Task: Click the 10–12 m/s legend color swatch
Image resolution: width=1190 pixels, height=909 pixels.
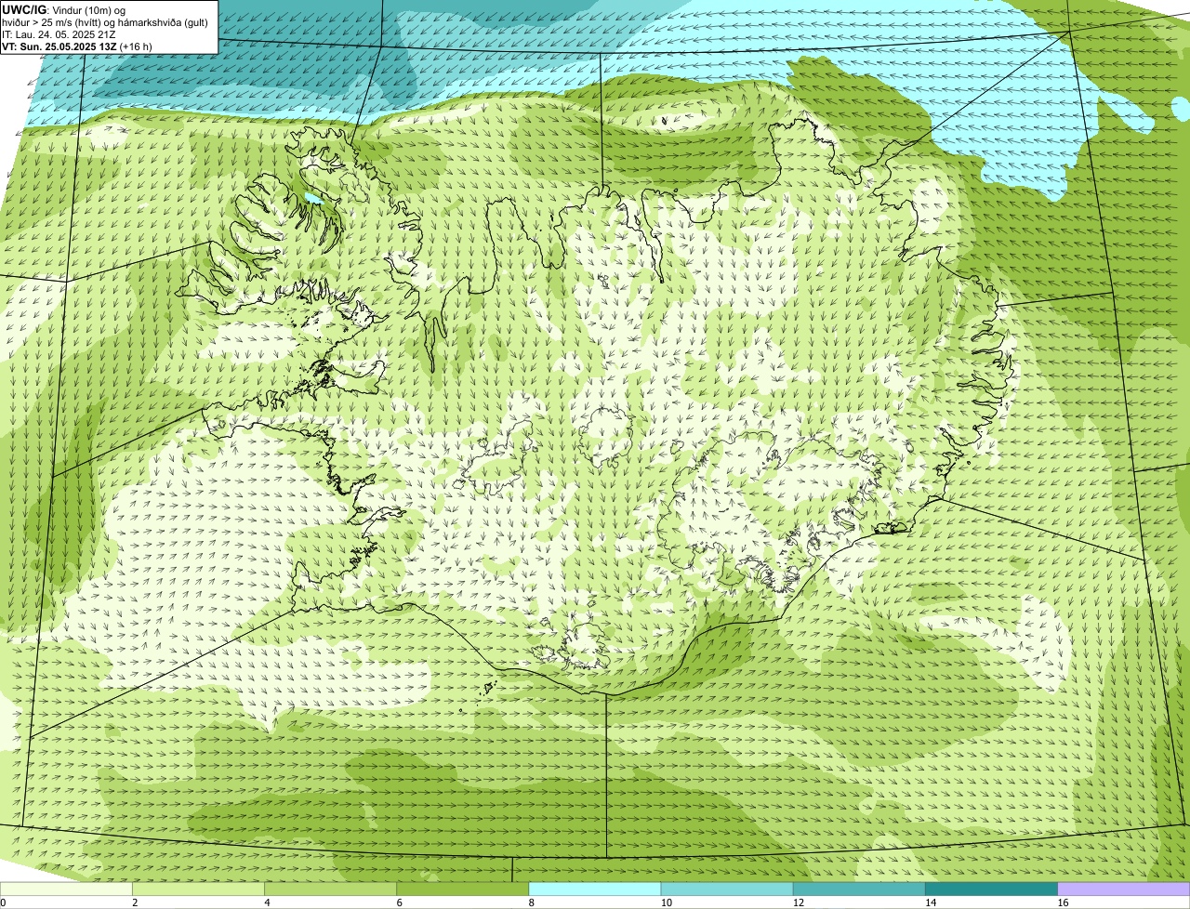Action: click(727, 889)
